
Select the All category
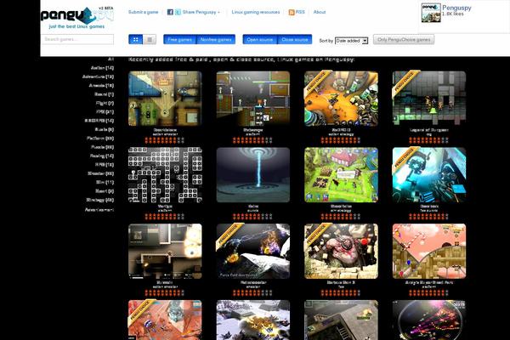[110, 59]
